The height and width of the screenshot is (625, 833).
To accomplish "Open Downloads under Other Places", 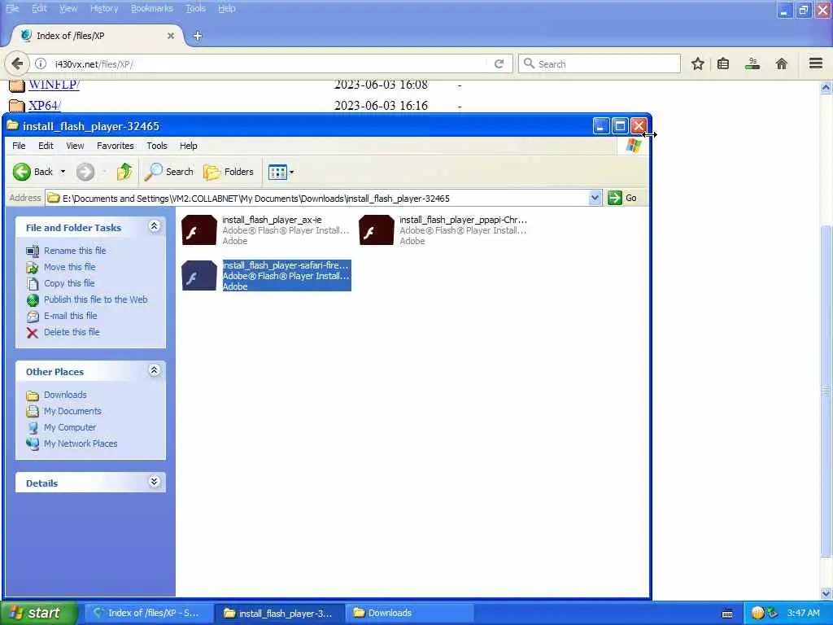I will point(65,395).
